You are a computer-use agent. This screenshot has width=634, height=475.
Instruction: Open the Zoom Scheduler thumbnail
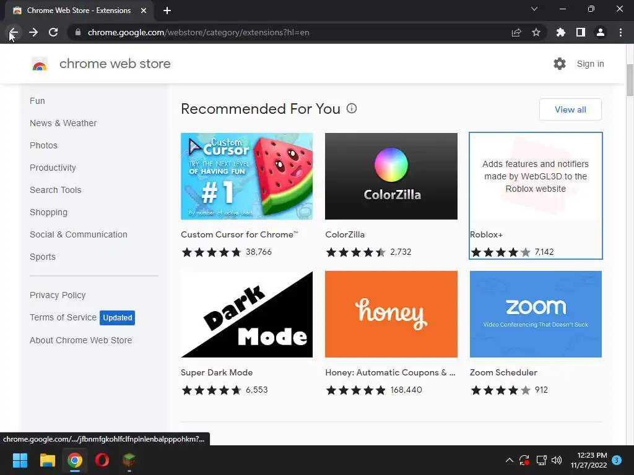[x=536, y=314]
